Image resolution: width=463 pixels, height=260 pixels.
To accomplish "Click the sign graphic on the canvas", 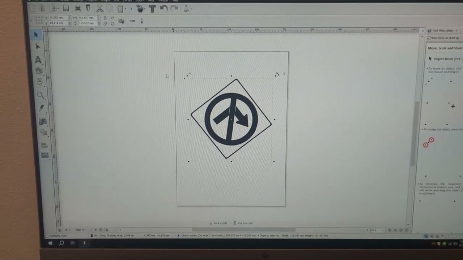I will coord(231,119).
